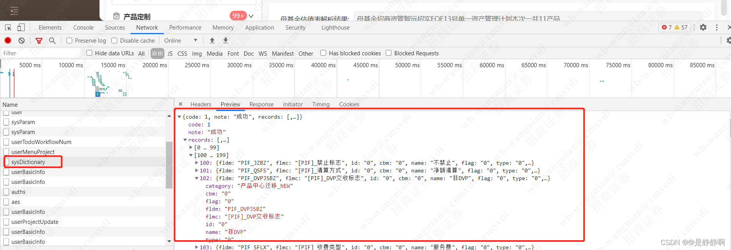Show the Timing tab of request
Viewport: 731px width, 250px height.
(x=321, y=104)
